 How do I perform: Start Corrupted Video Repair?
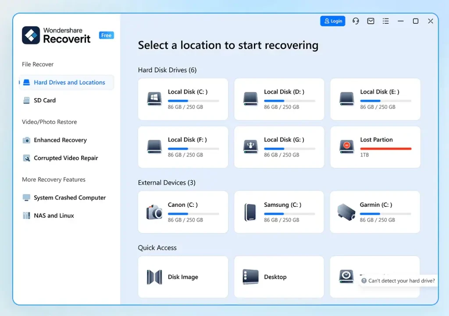pyautogui.click(x=66, y=158)
